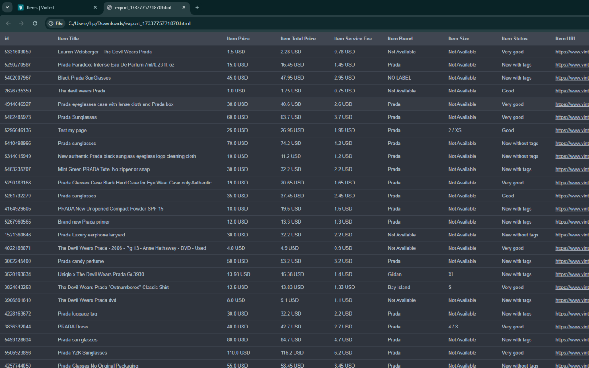Click size '4 / S'
This screenshot has width=589, height=368.
coord(453,327)
